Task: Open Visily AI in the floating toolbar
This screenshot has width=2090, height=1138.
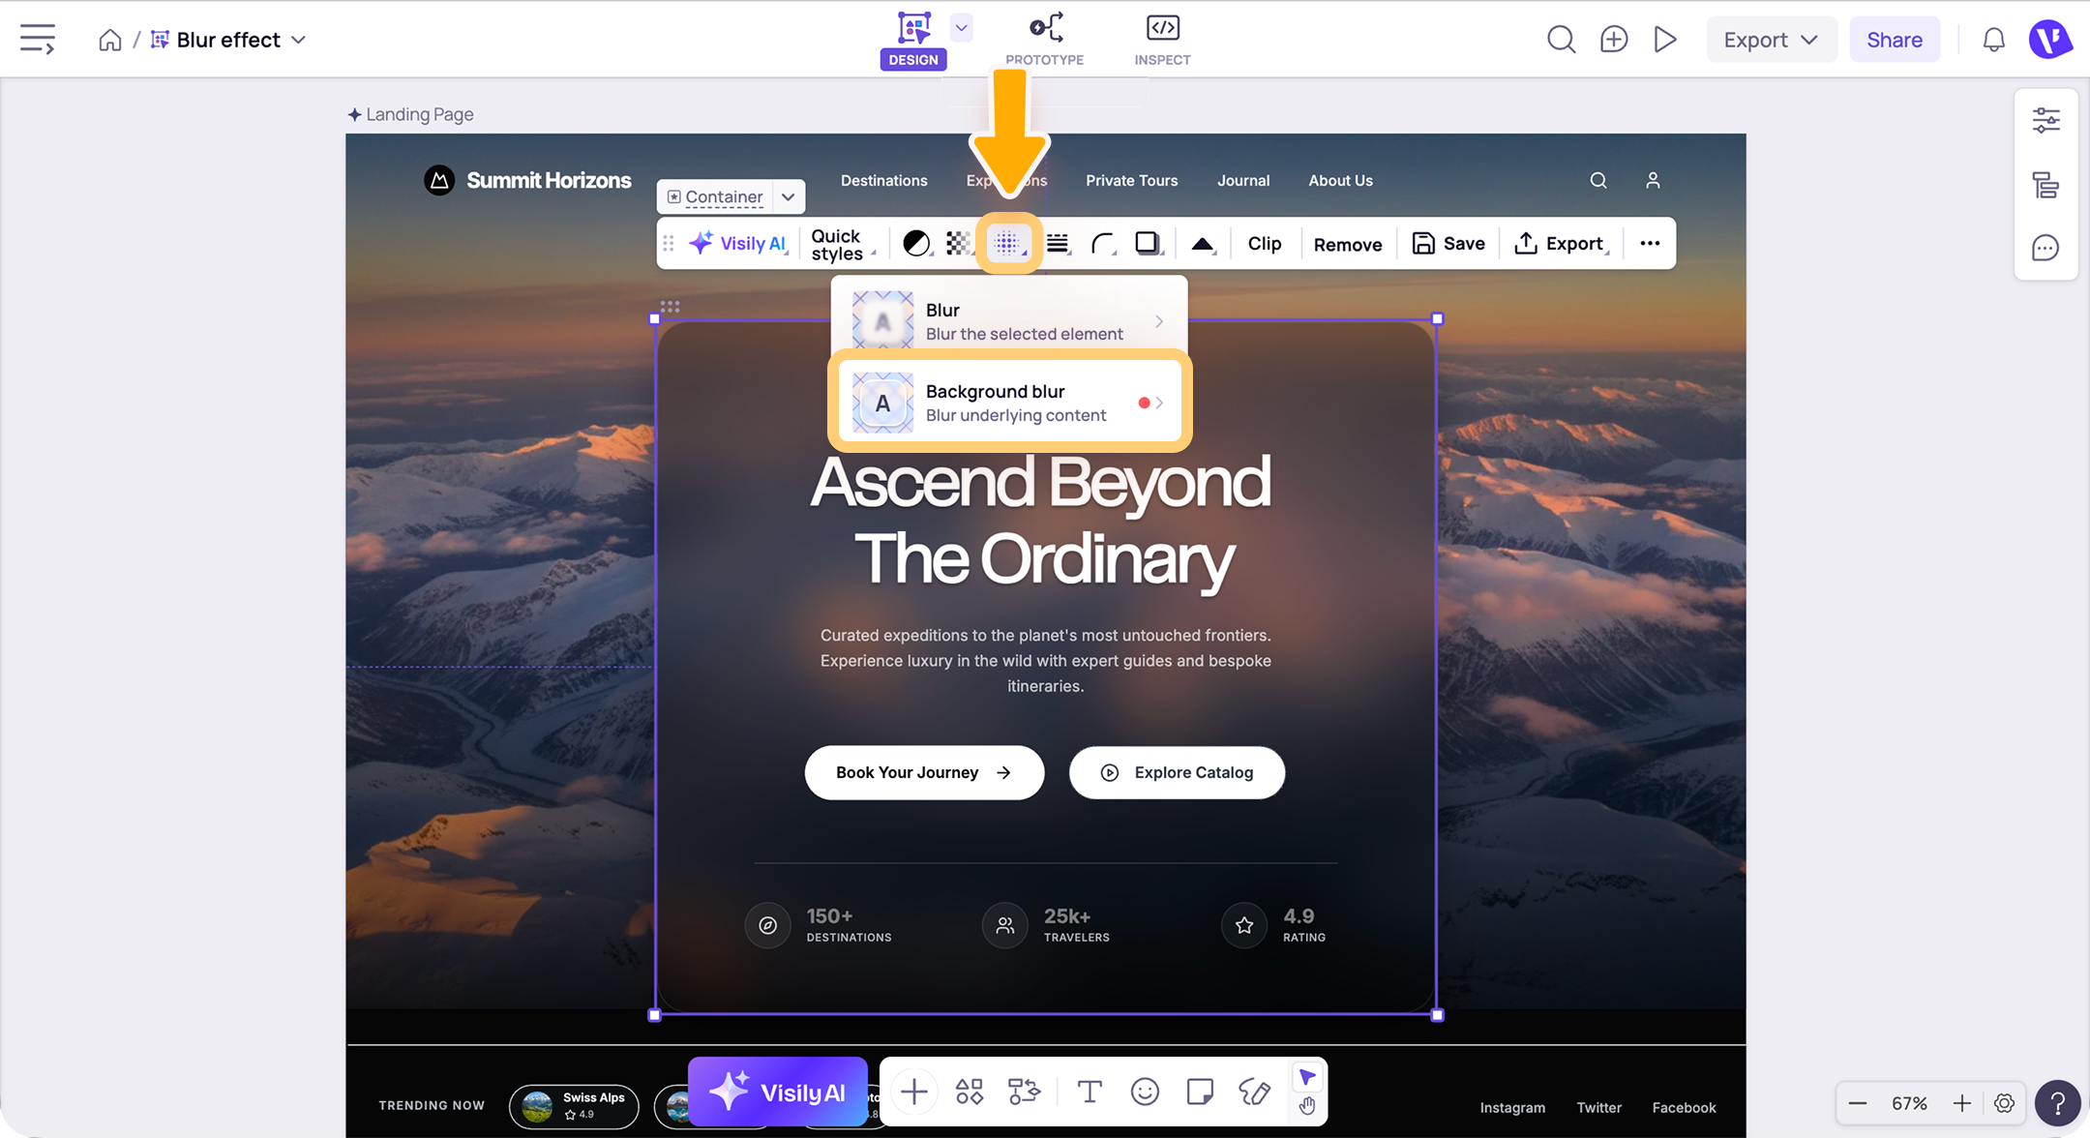Action: (738, 243)
